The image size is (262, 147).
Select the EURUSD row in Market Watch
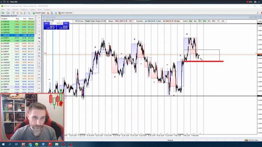pyautogui.click(x=18, y=22)
